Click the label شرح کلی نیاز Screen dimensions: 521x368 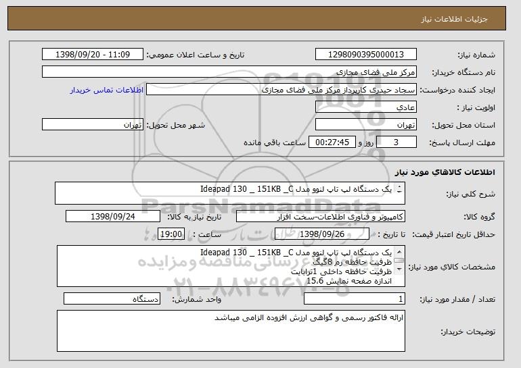[470, 194]
